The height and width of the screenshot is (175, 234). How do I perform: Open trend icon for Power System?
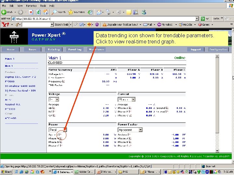tap(60, 134)
